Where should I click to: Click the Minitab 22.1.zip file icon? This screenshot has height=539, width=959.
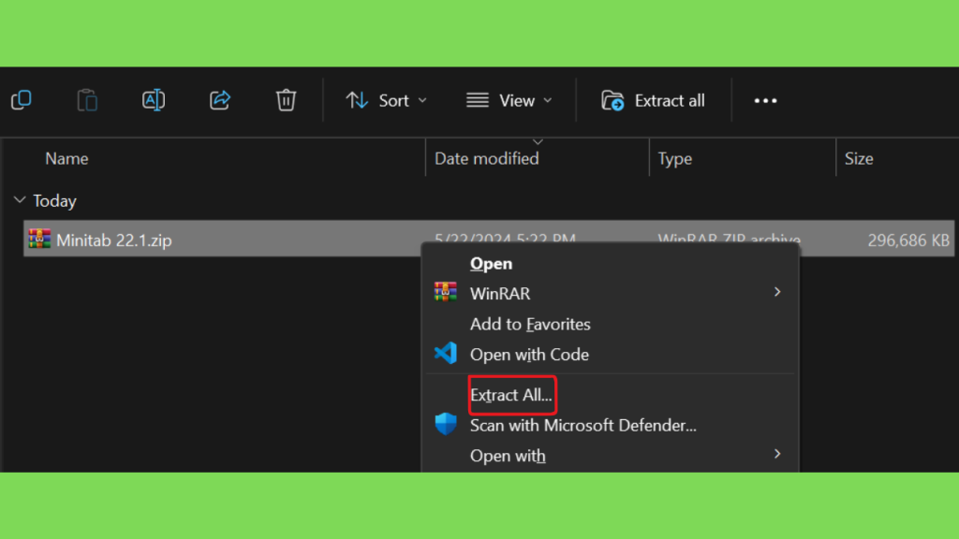click(39, 240)
